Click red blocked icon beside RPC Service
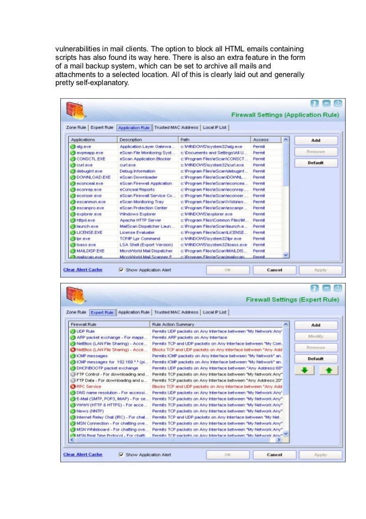The width and height of the screenshot is (366, 519). (x=73, y=386)
